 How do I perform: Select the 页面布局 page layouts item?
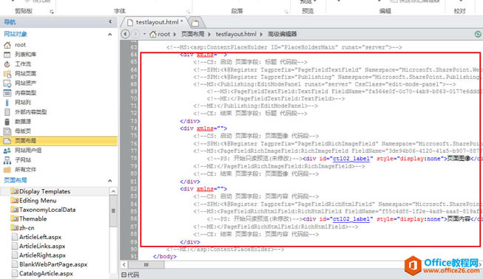(x=58, y=141)
